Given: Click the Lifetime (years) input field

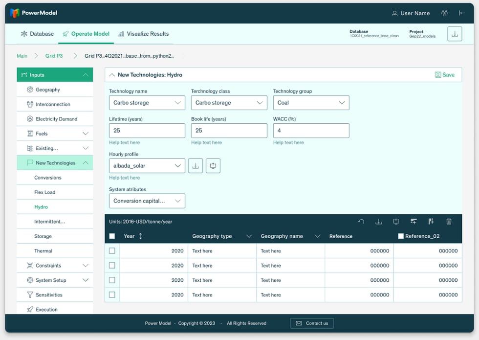Looking at the screenshot, I should click(x=147, y=131).
